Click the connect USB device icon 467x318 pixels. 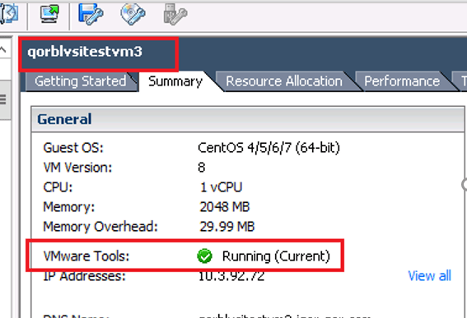click(175, 14)
